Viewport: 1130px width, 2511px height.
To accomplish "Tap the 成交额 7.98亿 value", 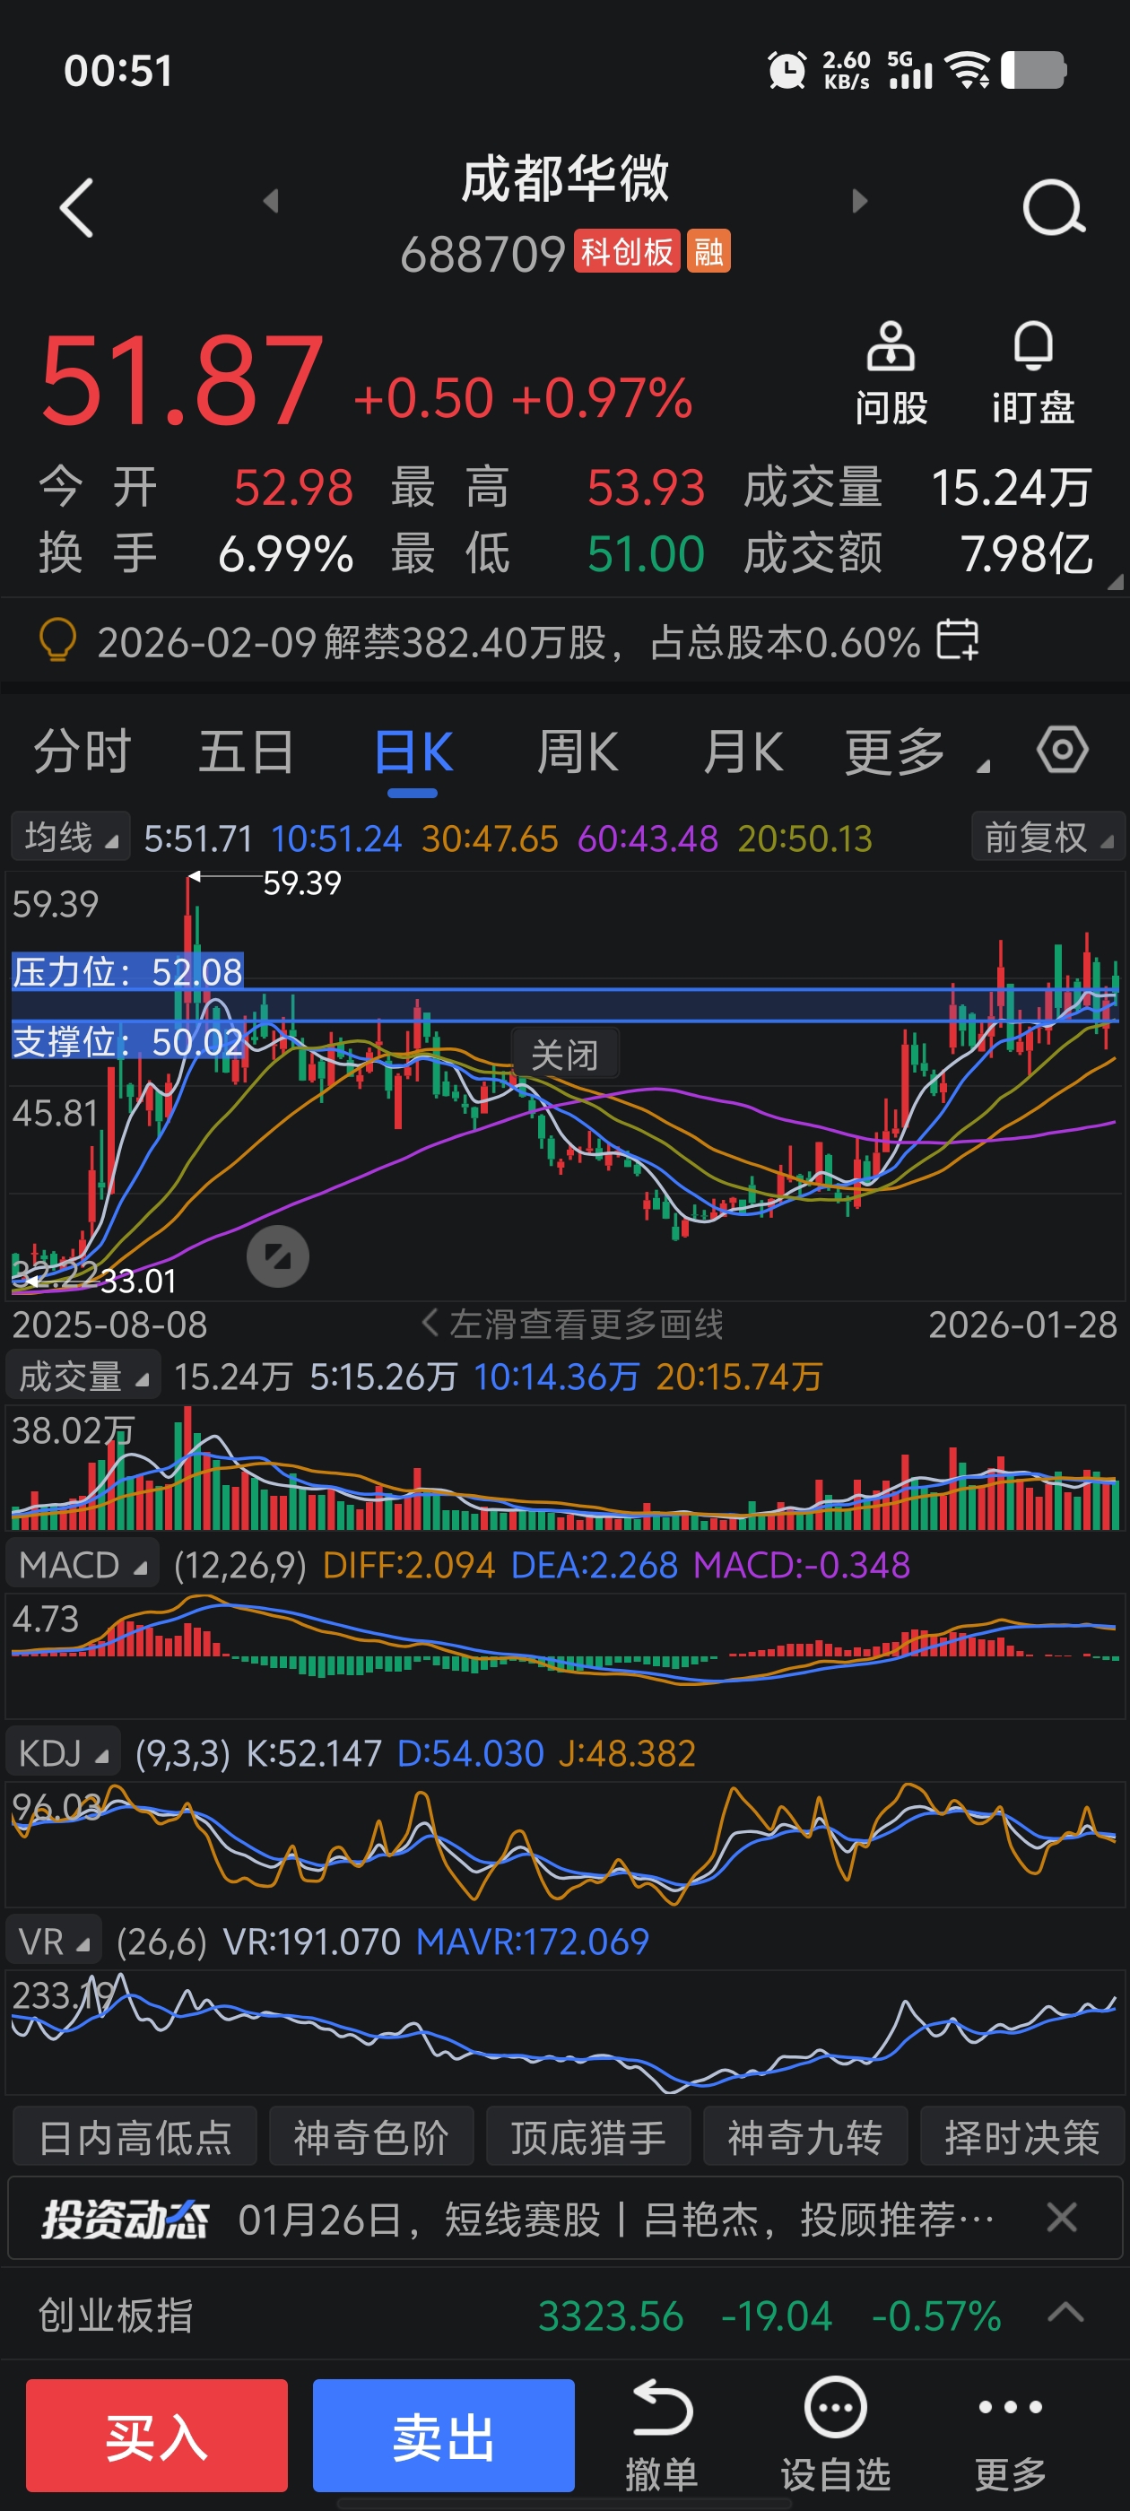I will (1026, 553).
